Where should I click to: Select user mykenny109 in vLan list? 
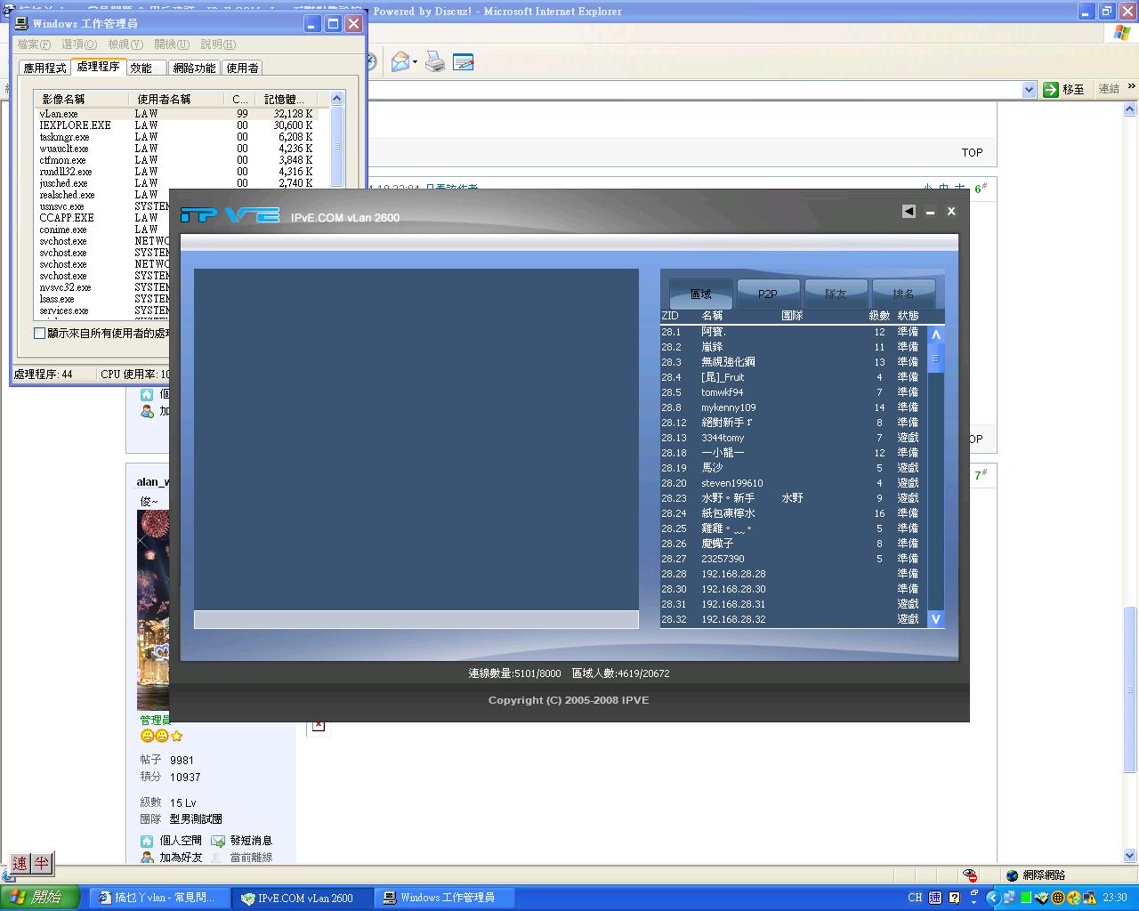coord(794,407)
